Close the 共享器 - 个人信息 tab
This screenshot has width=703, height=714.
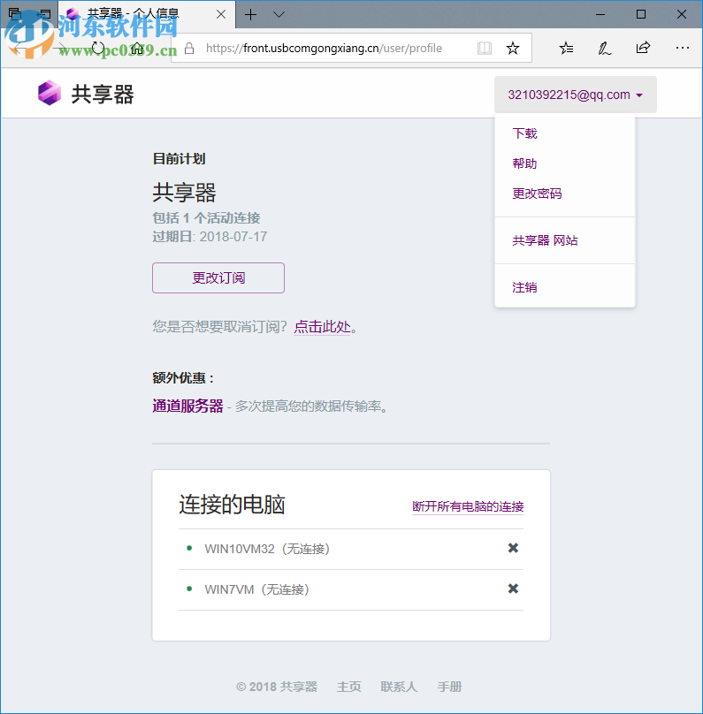pos(221,14)
